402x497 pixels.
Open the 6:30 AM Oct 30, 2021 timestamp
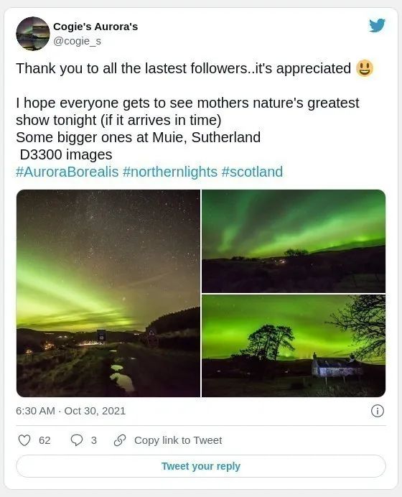pyautogui.click(x=70, y=411)
